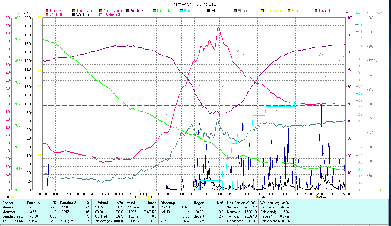Click the absolute humidity 4.76 g/m³
Image resolution: width=391 pixels, height=226 pixels.
(68, 221)
